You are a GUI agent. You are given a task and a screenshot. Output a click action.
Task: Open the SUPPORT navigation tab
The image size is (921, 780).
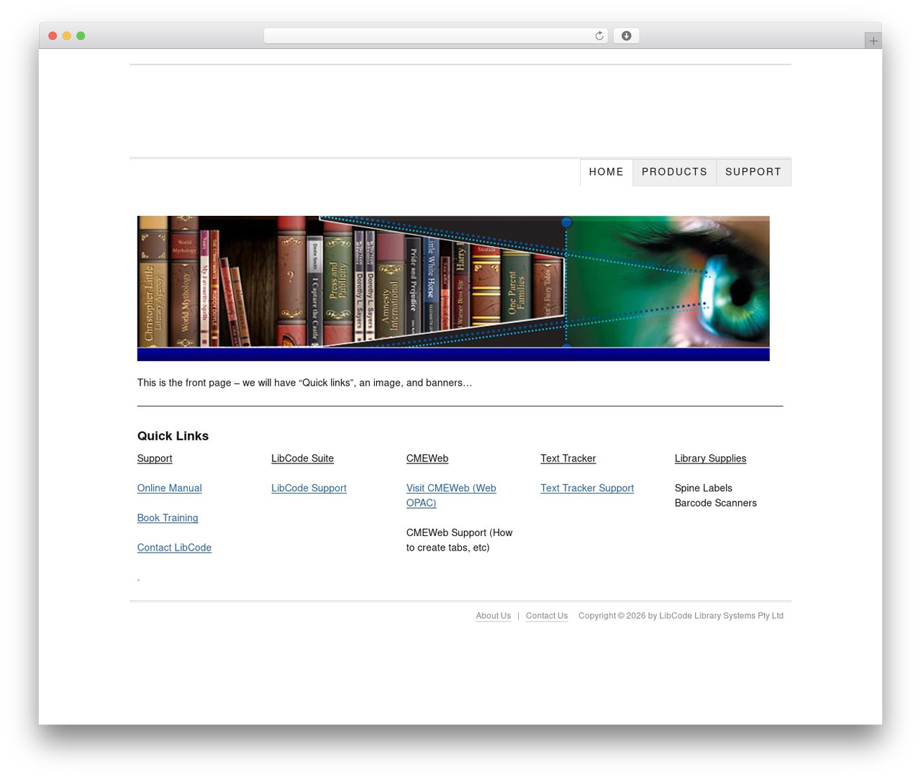coord(753,172)
